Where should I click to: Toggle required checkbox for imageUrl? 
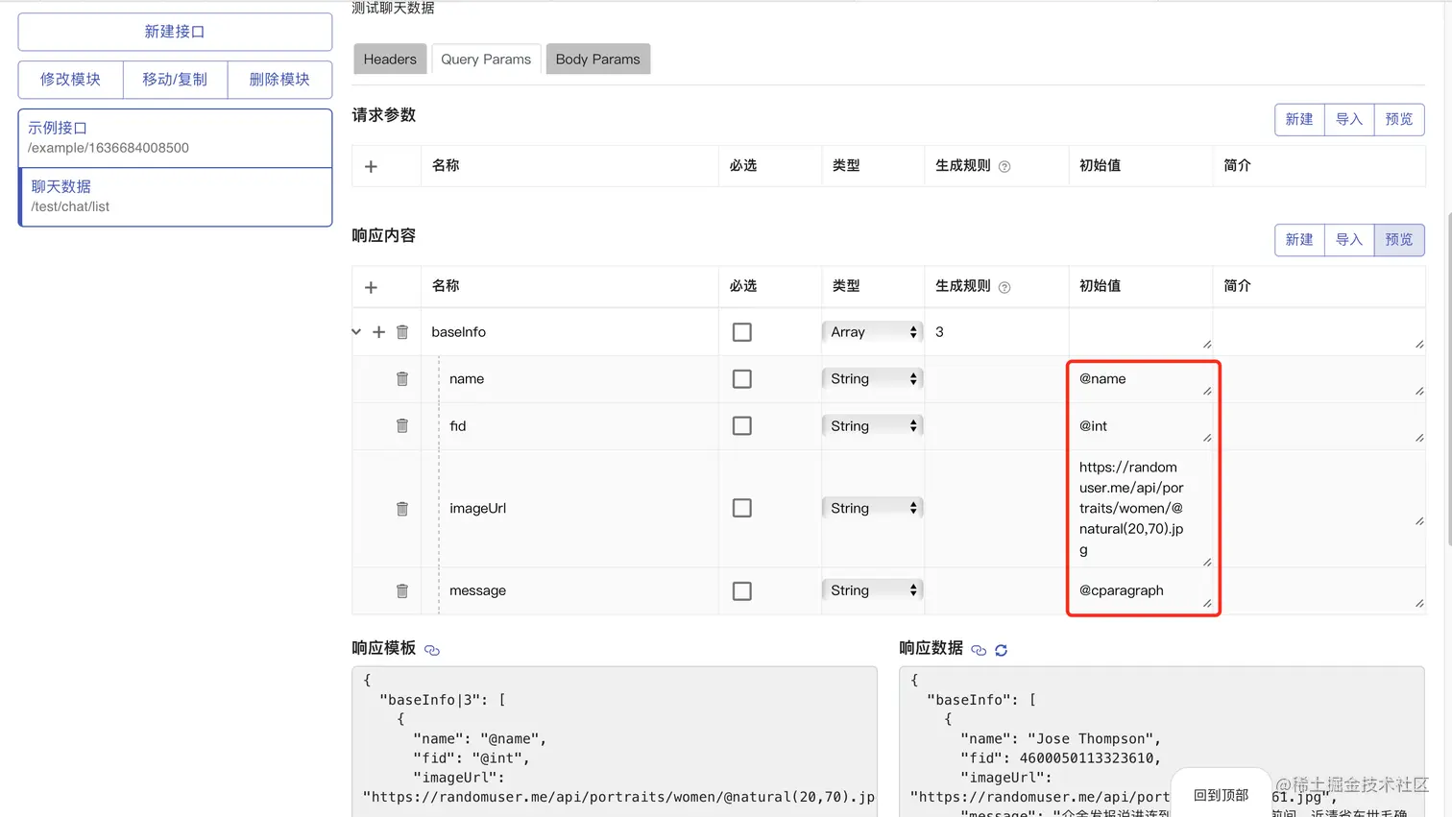point(742,508)
